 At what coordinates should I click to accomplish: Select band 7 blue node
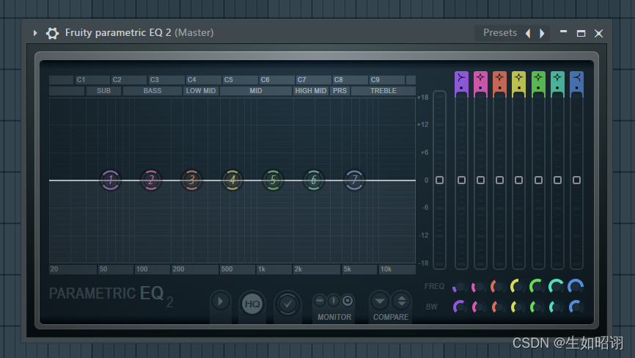tap(354, 180)
